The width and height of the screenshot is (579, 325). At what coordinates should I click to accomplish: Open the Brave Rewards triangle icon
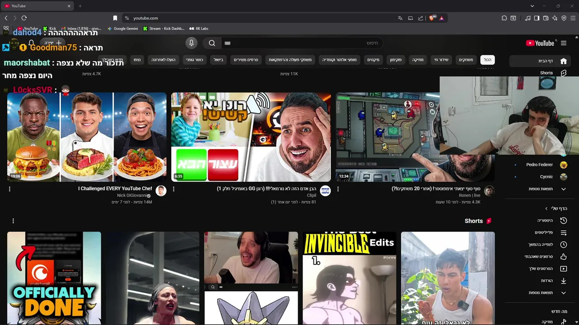coord(441,18)
